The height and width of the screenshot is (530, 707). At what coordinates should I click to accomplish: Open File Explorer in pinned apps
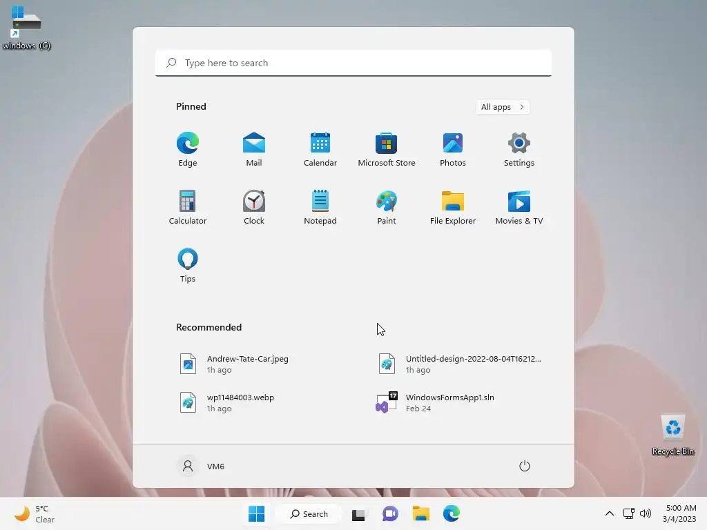[x=453, y=207]
